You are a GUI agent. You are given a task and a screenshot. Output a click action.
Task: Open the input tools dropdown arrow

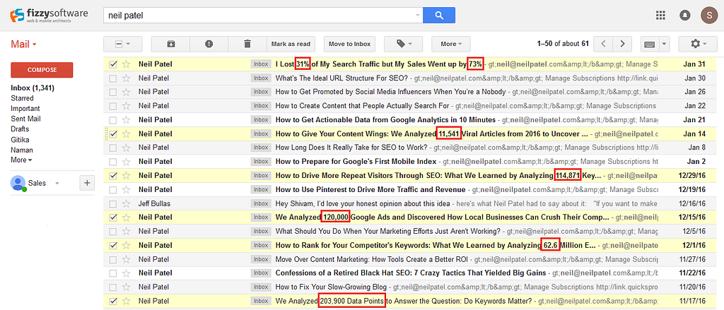click(664, 44)
